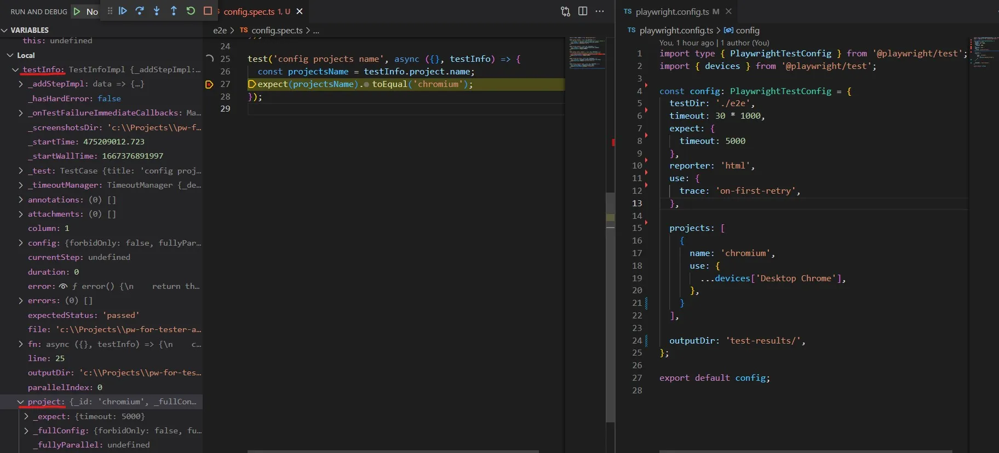The height and width of the screenshot is (453, 999).
Task: Toggle the error getter eye icon
Action: (x=64, y=286)
